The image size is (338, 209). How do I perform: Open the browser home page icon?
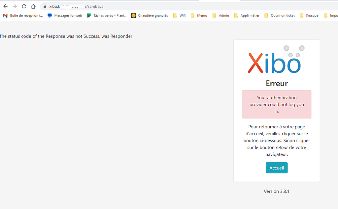click(x=33, y=6)
